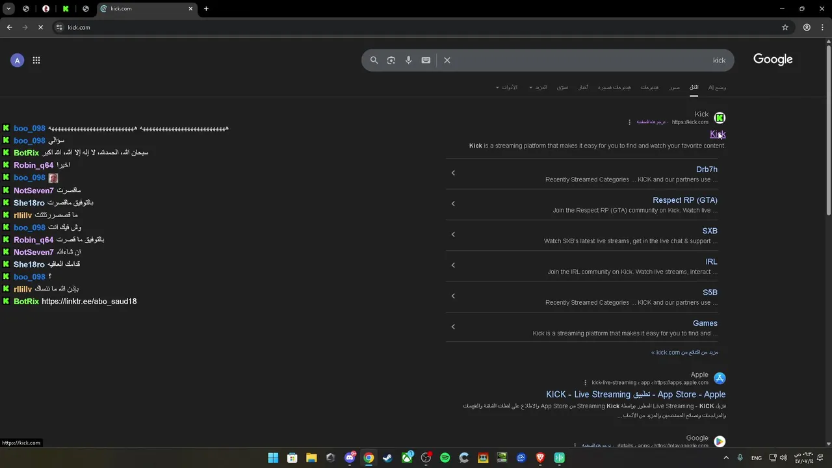The image size is (832, 468).
Task: Open the 'Drb7h' sitelink
Action: point(707,170)
